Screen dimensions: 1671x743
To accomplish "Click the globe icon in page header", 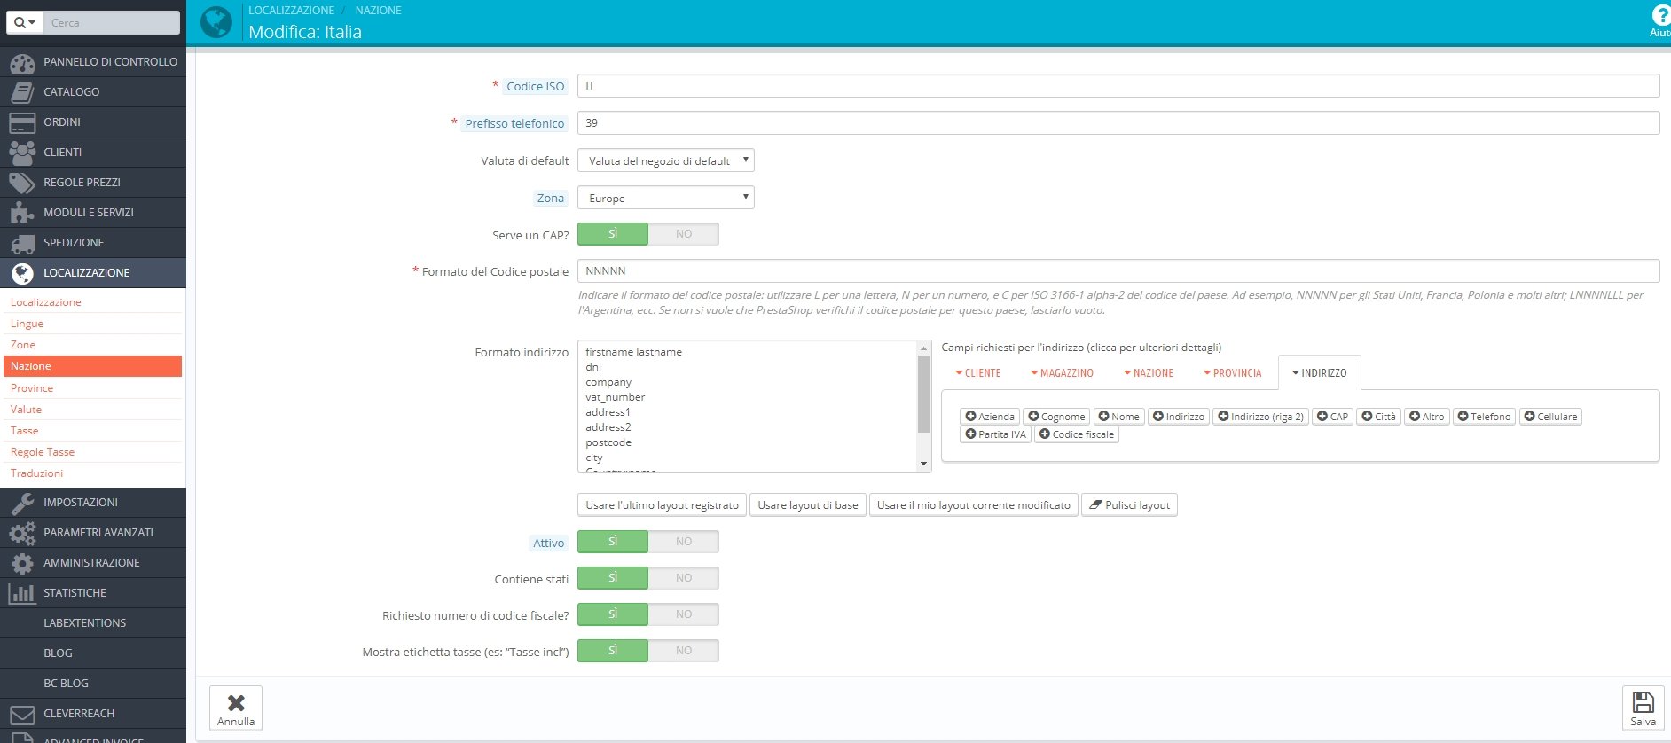I will point(216,22).
